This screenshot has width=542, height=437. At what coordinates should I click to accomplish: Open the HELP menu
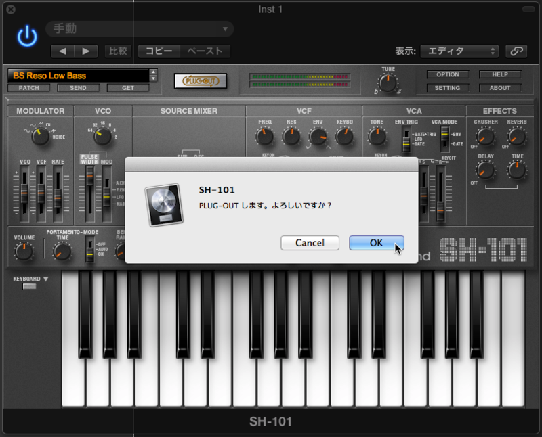[500, 74]
